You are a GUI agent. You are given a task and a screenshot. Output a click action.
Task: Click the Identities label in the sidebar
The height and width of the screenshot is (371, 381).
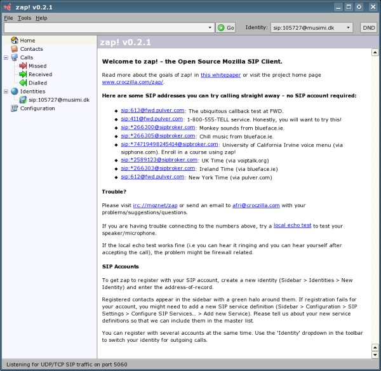click(32, 91)
